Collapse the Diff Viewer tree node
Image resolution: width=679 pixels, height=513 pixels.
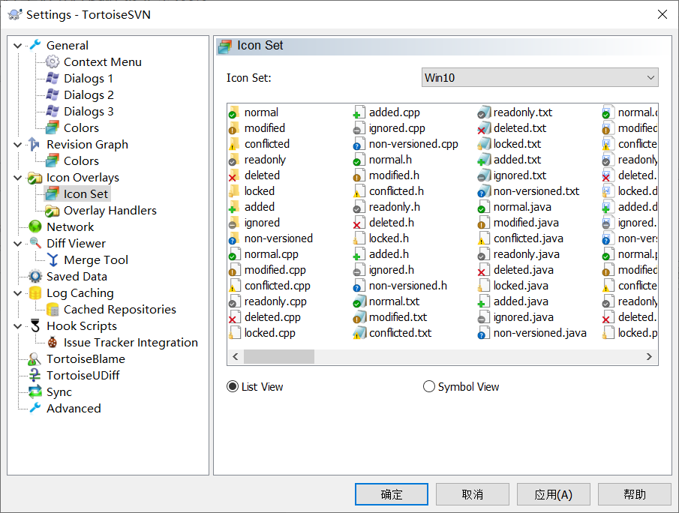point(18,244)
